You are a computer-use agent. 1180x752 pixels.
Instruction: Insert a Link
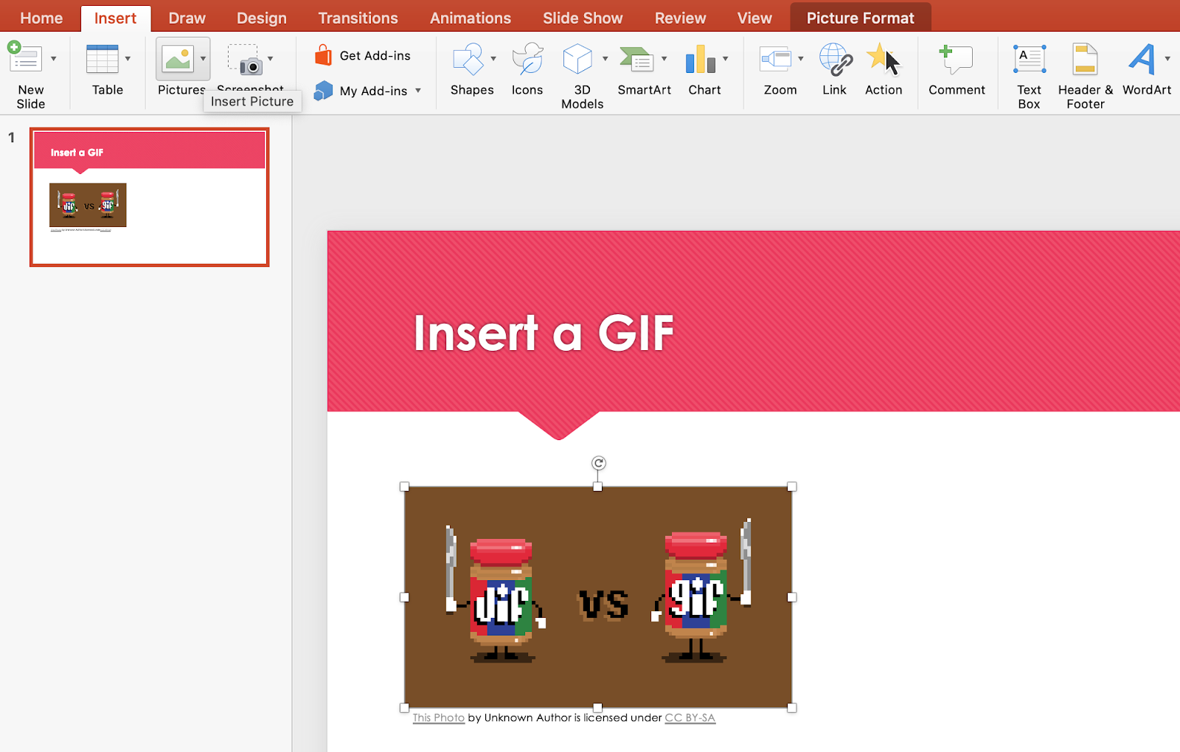pyautogui.click(x=836, y=69)
